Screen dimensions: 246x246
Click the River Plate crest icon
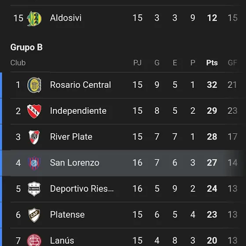click(34, 137)
